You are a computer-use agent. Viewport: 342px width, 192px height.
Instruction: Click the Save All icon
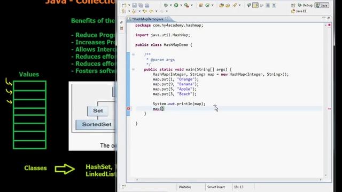point(141,5)
